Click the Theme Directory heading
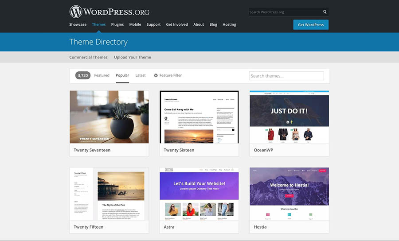The width and height of the screenshot is (399, 241). [x=98, y=42]
